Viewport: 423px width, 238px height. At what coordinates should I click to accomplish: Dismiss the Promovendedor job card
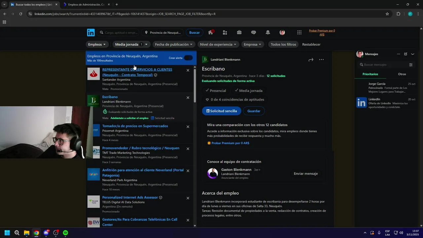(188, 149)
